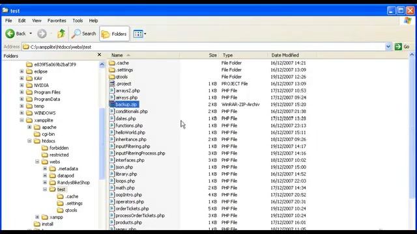
Task: Open the Search pane
Action: pyautogui.click(x=83, y=34)
